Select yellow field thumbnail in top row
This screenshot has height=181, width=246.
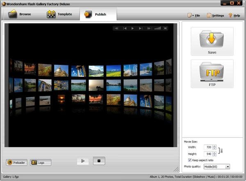[x=114, y=71]
